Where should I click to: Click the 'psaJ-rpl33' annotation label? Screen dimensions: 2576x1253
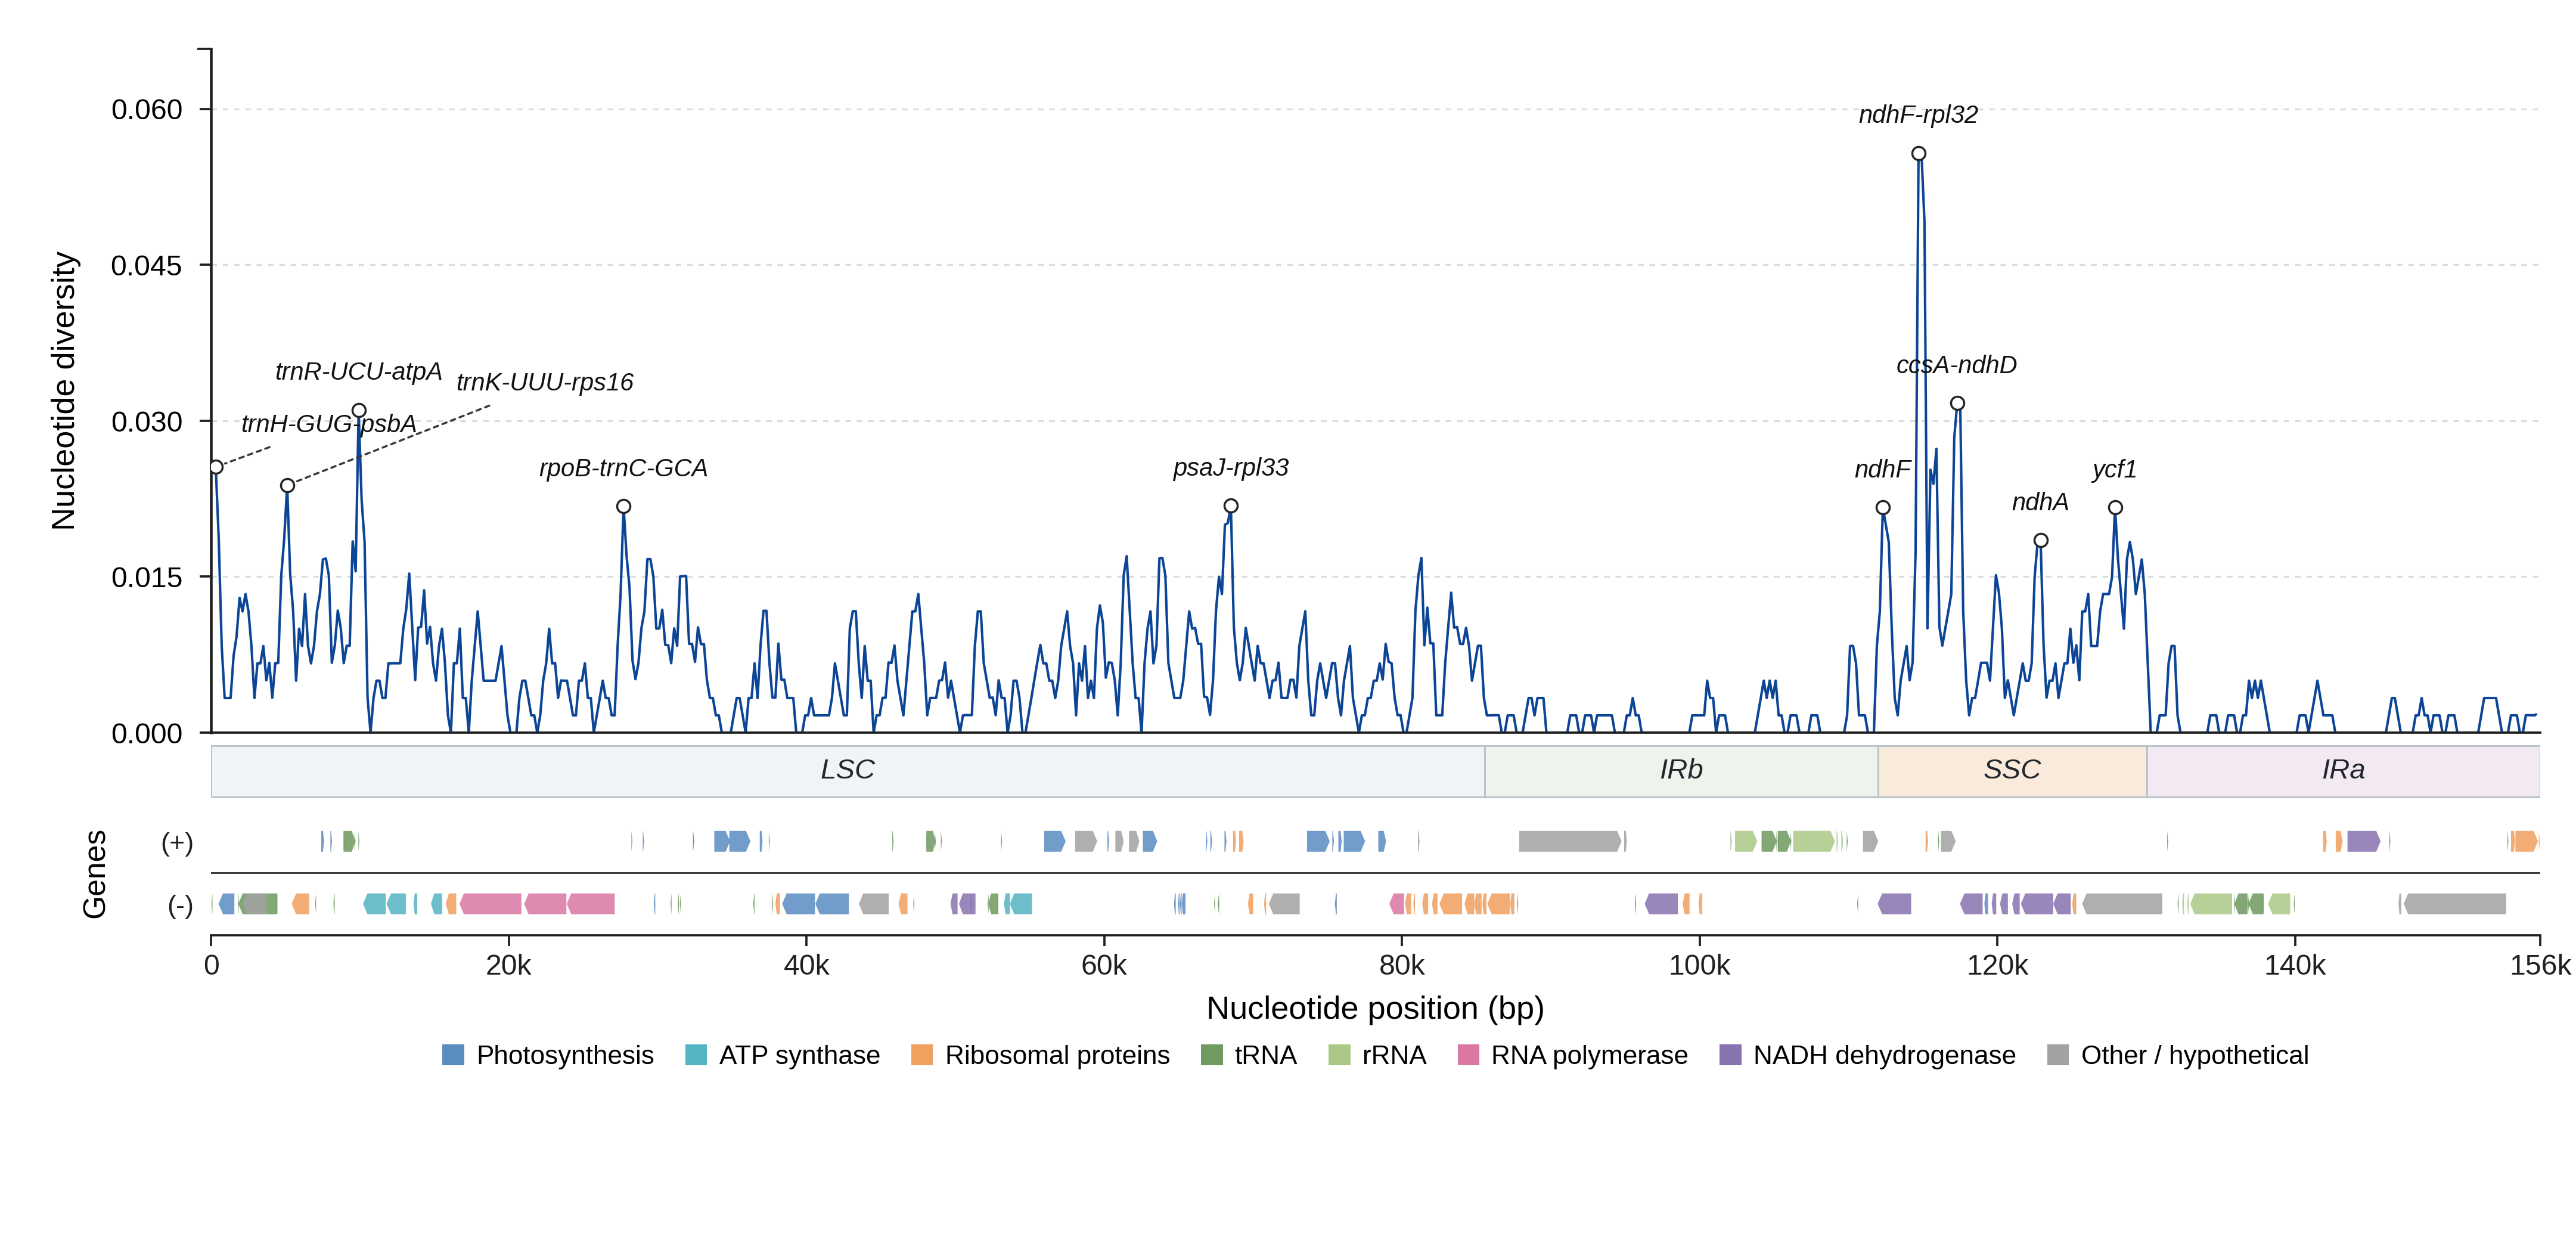[x=1231, y=468]
